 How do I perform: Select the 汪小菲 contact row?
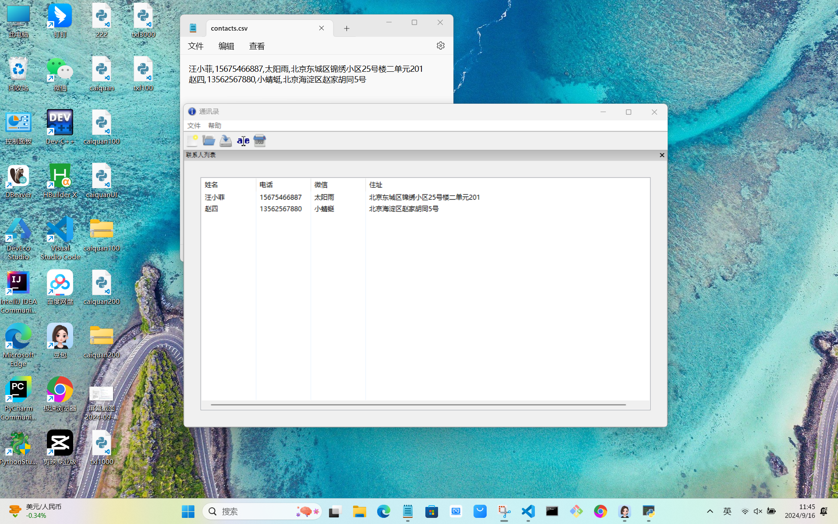point(215,197)
